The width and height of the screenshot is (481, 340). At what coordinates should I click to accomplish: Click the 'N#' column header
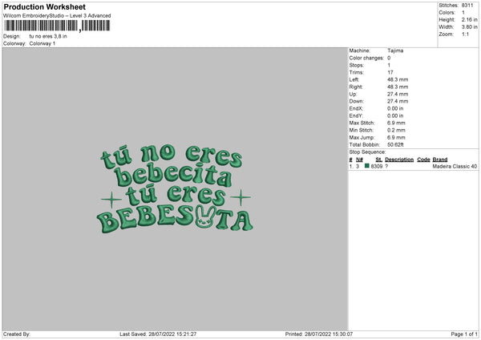(359, 160)
